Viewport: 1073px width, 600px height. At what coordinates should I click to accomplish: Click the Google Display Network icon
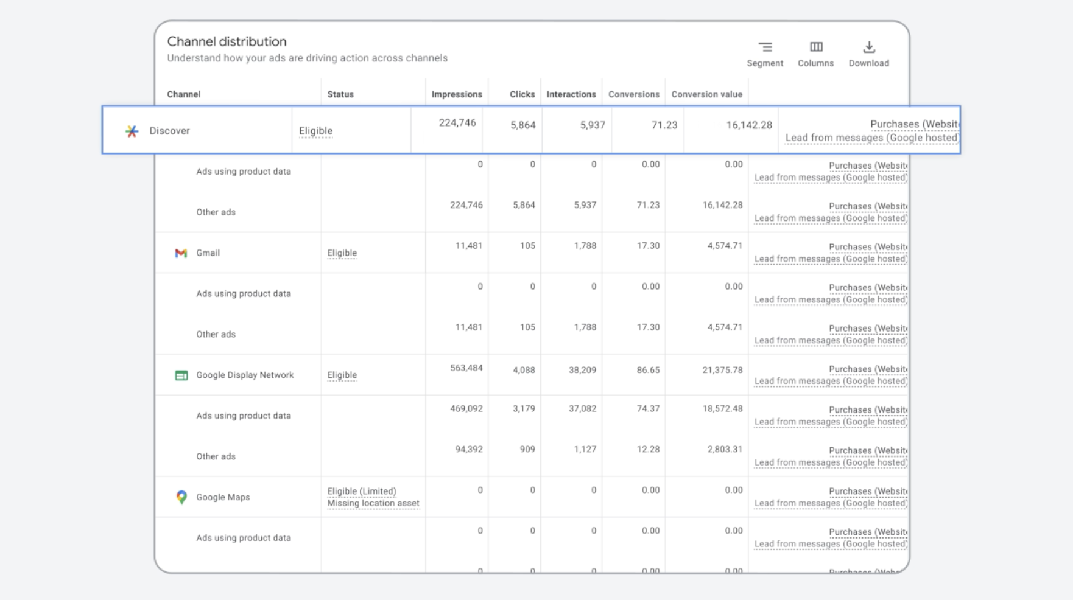click(181, 375)
